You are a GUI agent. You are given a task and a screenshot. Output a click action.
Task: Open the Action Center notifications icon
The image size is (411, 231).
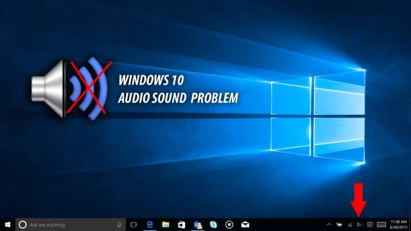click(x=370, y=225)
